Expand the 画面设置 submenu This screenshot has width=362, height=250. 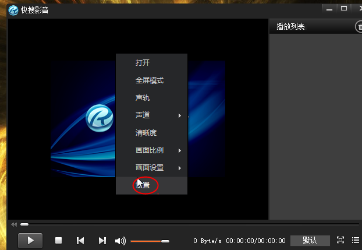[151, 168]
